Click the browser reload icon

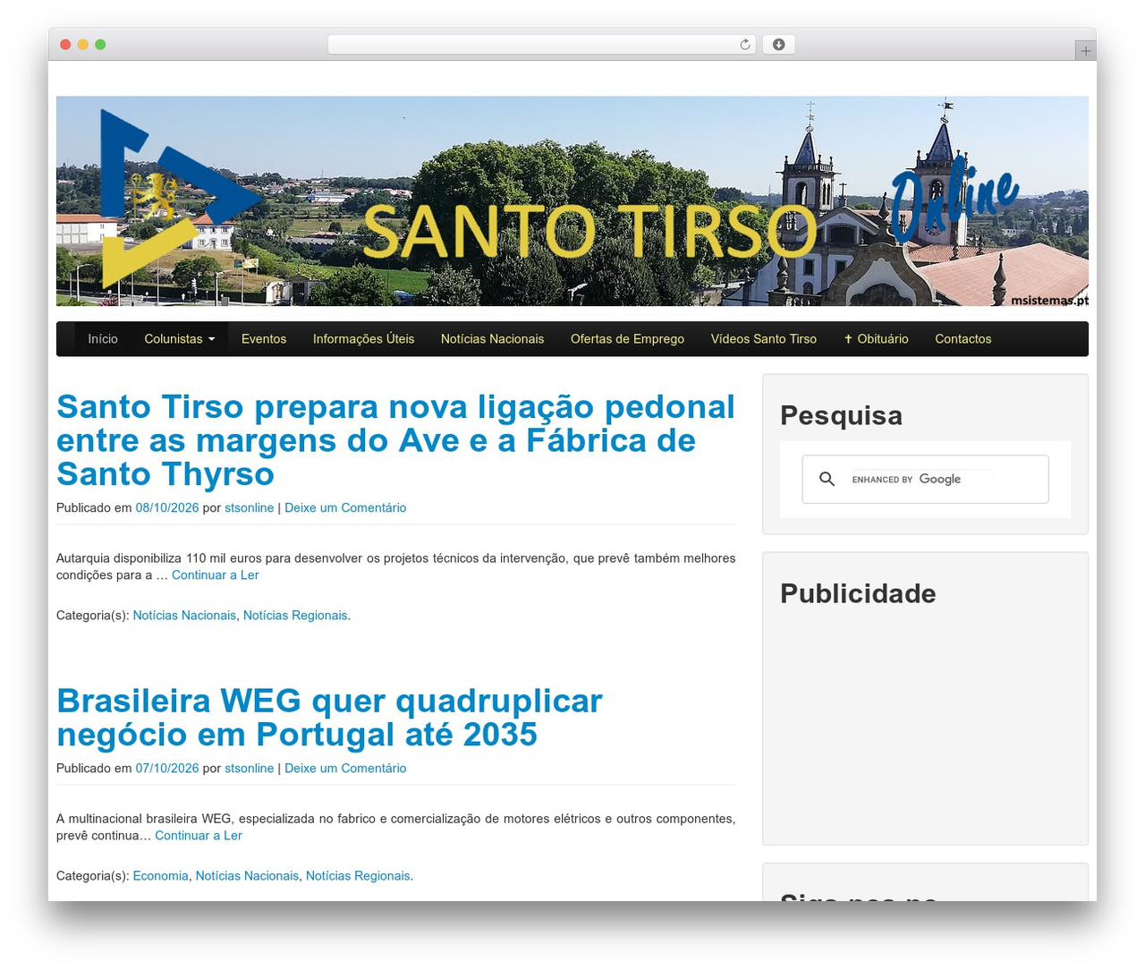coord(744,45)
